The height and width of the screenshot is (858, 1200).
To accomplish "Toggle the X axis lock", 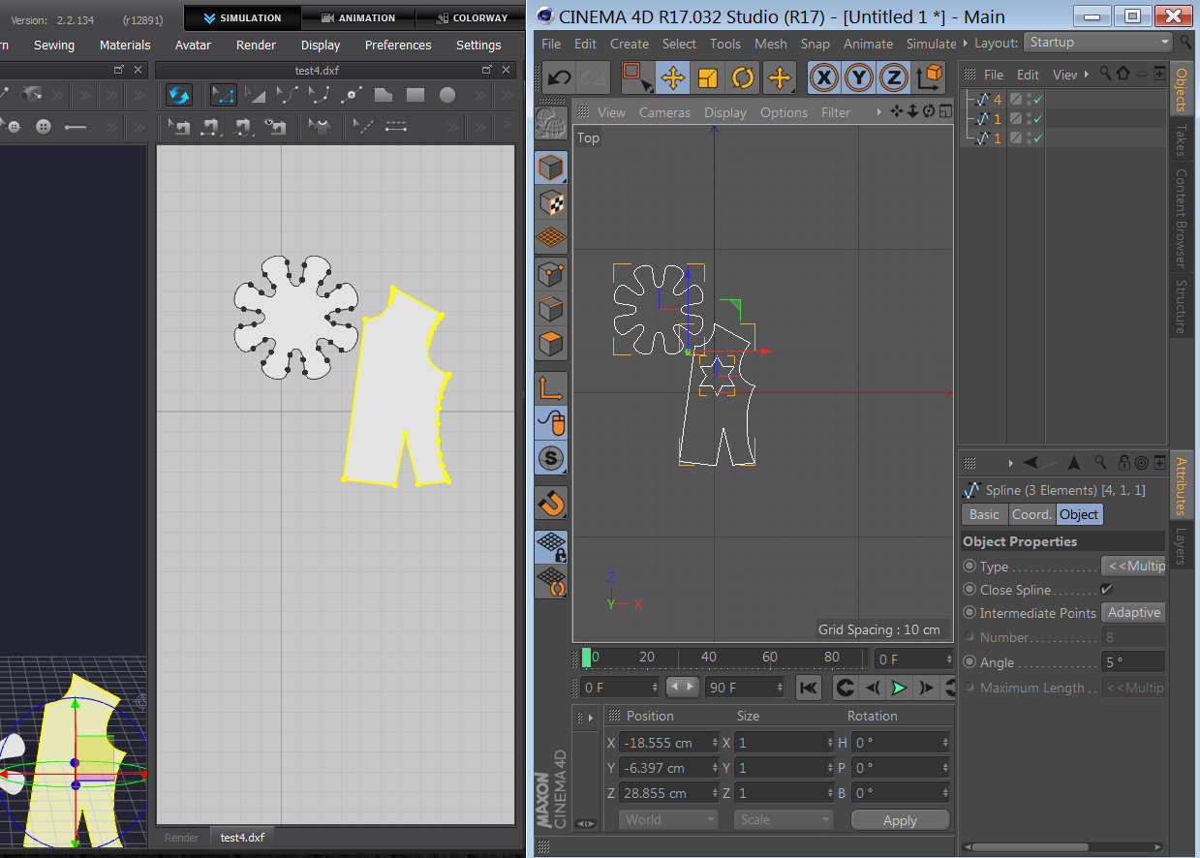I will coord(823,77).
